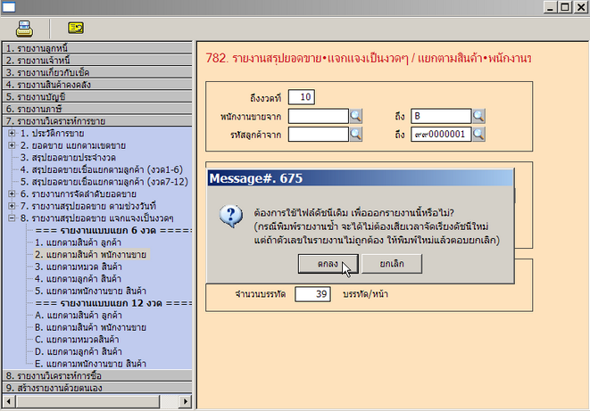
Task: Click the printer icon in the toolbar
Action: [x=25, y=28]
